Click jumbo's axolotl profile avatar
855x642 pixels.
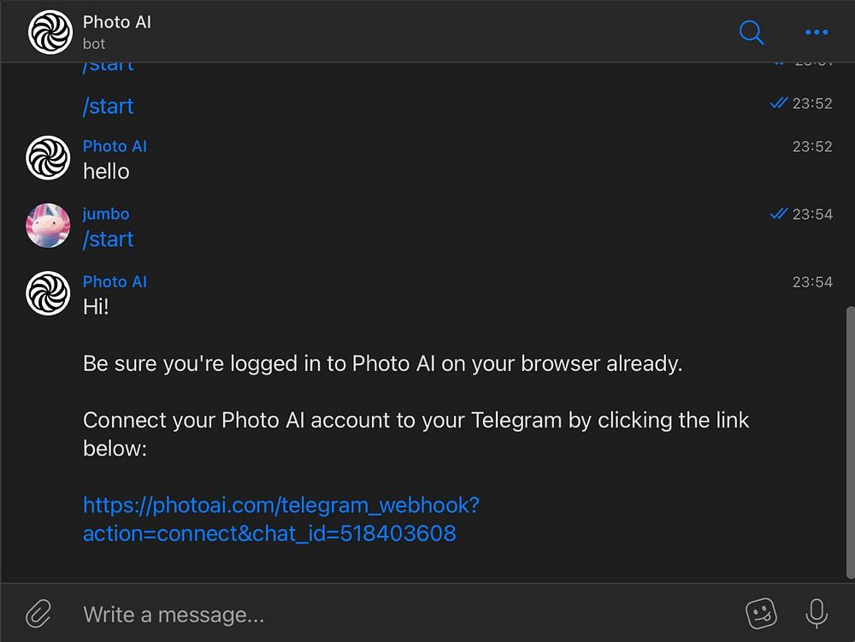click(48, 226)
